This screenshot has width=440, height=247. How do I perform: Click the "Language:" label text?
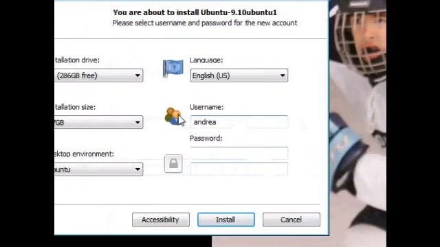(x=206, y=60)
